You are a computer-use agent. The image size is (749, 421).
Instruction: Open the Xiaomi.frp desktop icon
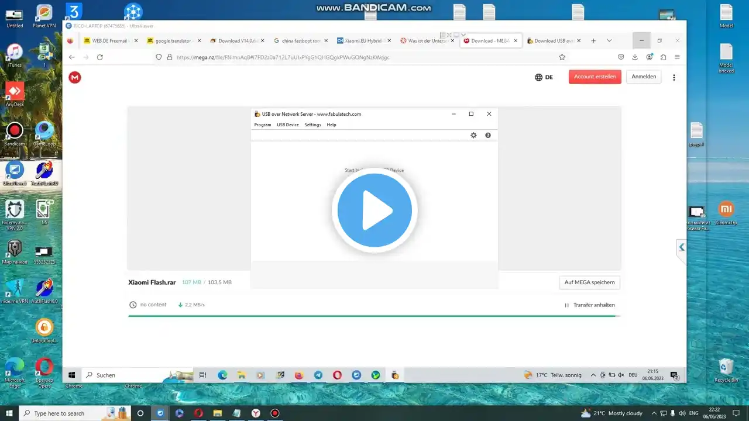[x=726, y=213]
